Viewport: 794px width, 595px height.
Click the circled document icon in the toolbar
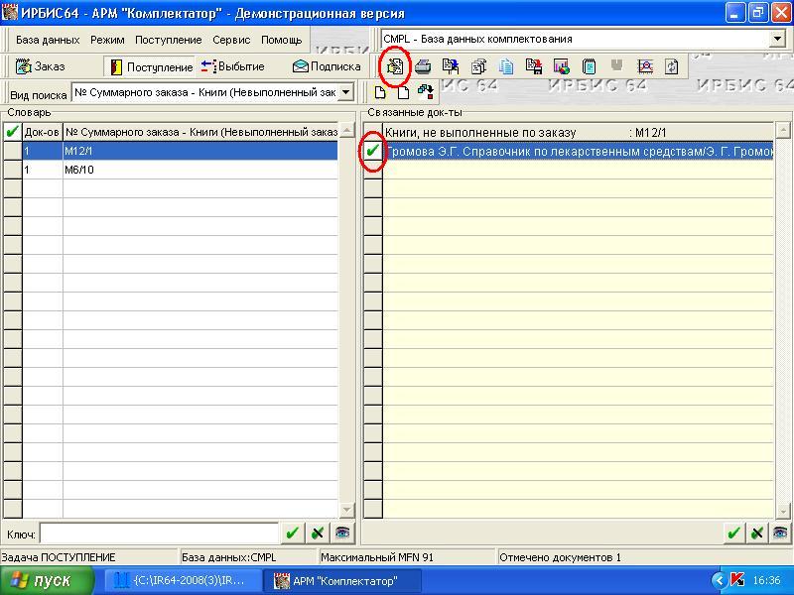tap(395, 66)
